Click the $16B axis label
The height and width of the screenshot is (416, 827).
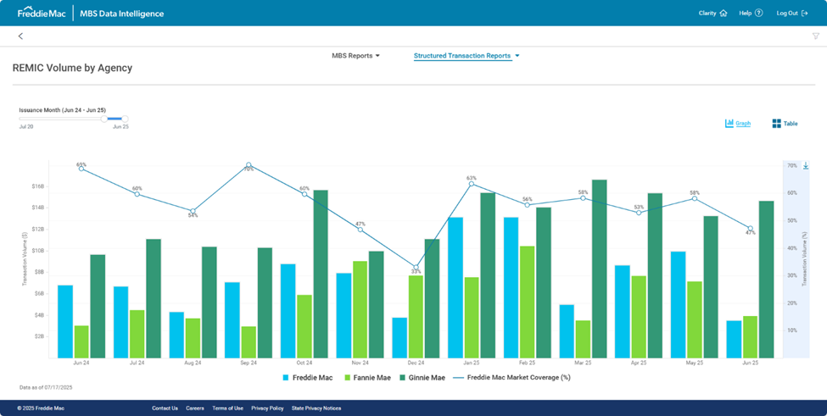click(38, 186)
